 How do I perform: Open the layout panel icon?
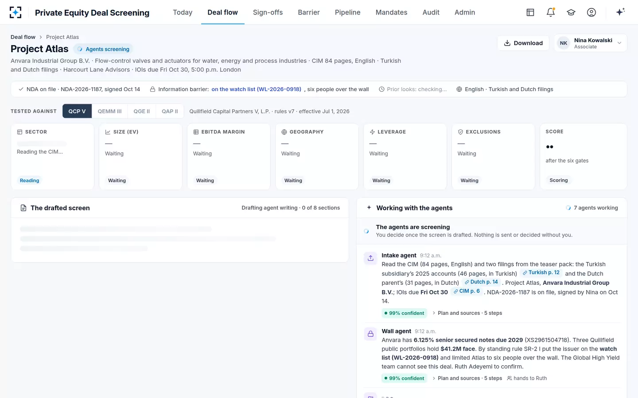click(x=530, y=12)
